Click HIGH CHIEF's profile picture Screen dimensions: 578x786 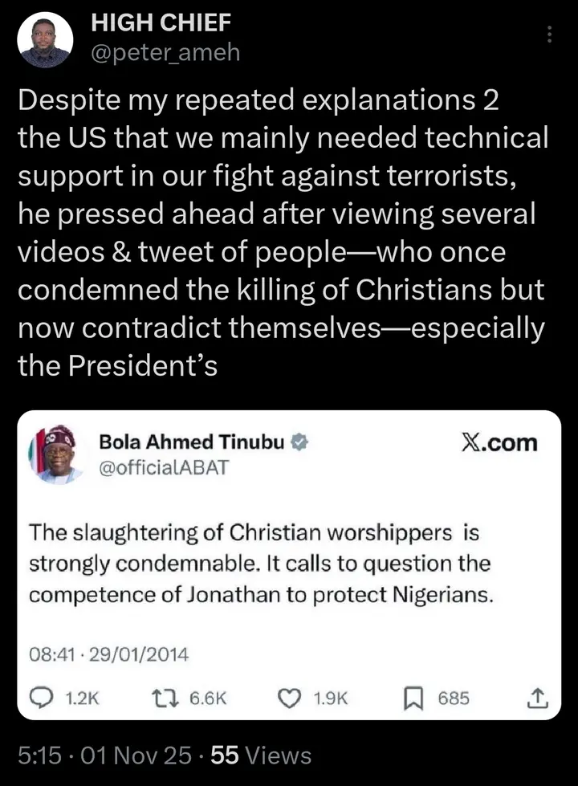pos(46,40)
